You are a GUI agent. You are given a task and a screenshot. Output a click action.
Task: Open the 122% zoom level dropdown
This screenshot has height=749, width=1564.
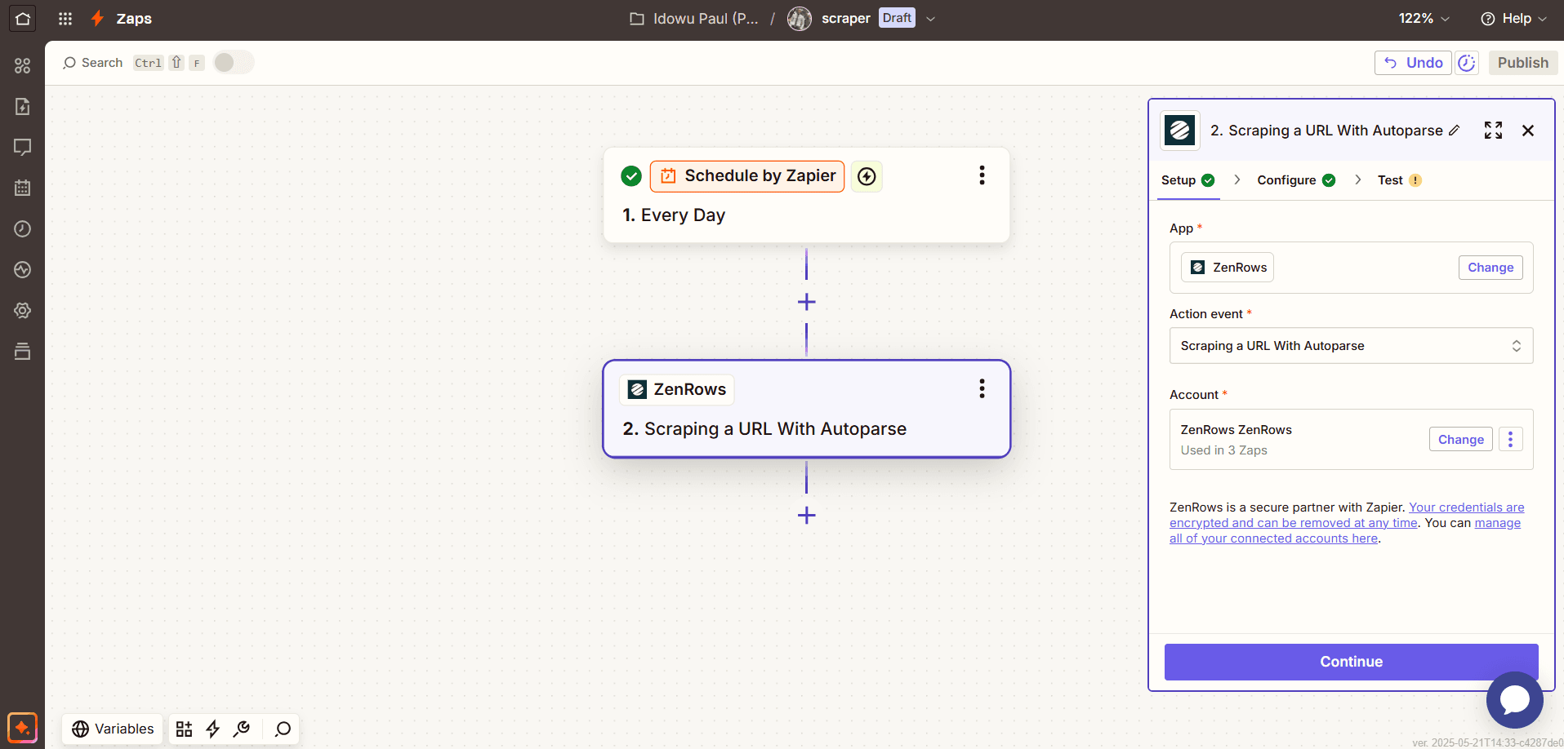pos(1424,18)
